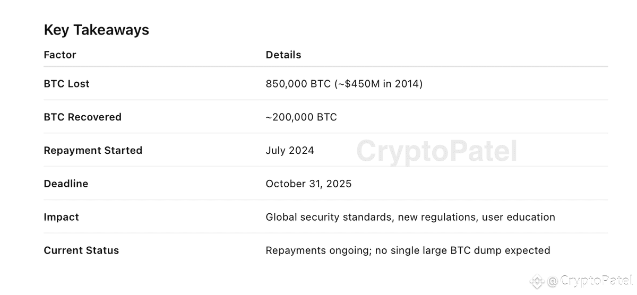Click the BTC Recovered row label
This screenshot has height=295, width=637.
(x=82, y=117)
